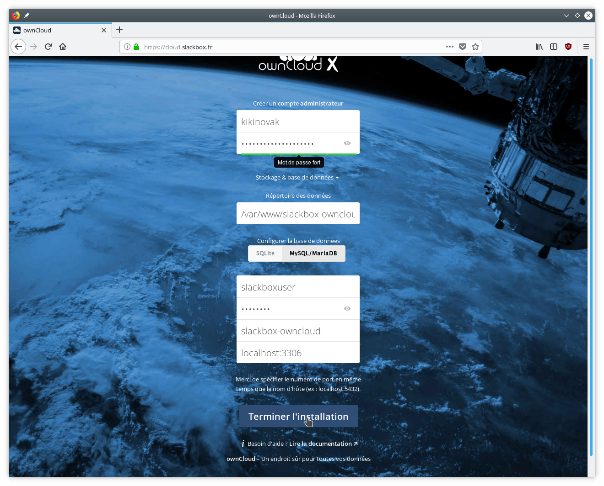Select the MySQL/MariaDB database option

point(313,254)
